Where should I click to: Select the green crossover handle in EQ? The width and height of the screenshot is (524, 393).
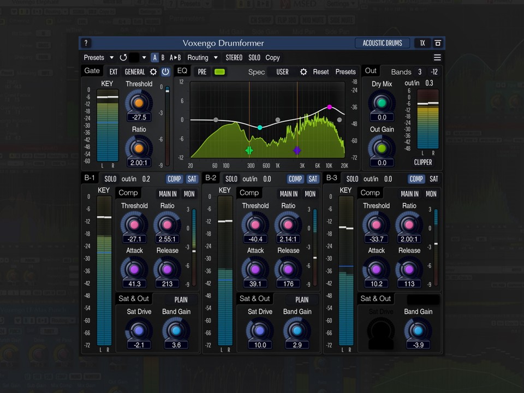point(249,151)
